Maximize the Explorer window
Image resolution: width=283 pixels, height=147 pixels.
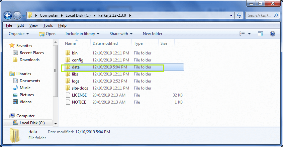coord(260,3)
